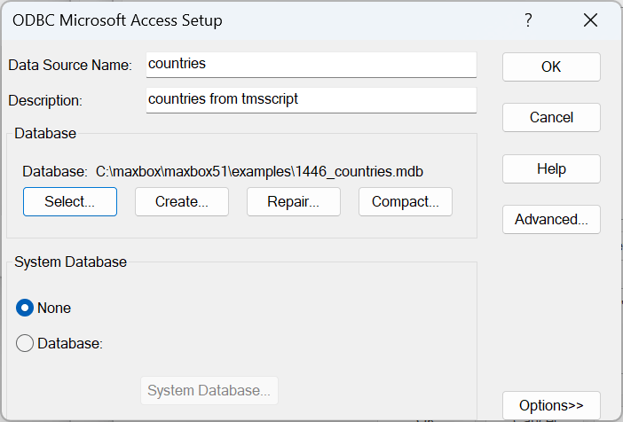Close the ODBC Microsoft Access Setup dialog
Viewport: 623px width, 422px height.
coord(589,20)
